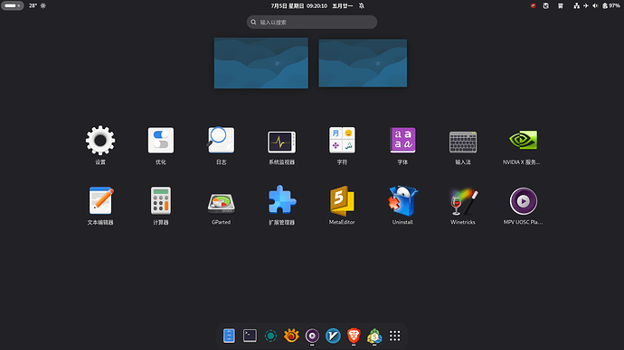Open the 28° weather indicator

pos(37,5)
